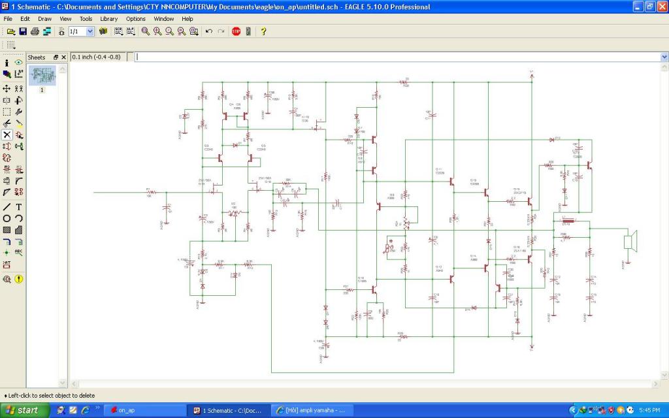Image resolution: width=669 pixels, height=418 pixels.
Task: Open the sheet selector 1/1 dropdown
Action: tap(90, 31)
